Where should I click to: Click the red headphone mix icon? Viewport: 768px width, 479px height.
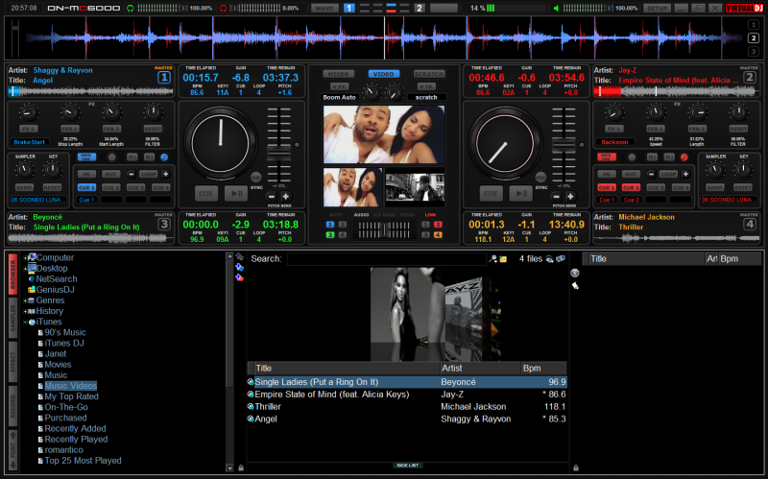223,9
